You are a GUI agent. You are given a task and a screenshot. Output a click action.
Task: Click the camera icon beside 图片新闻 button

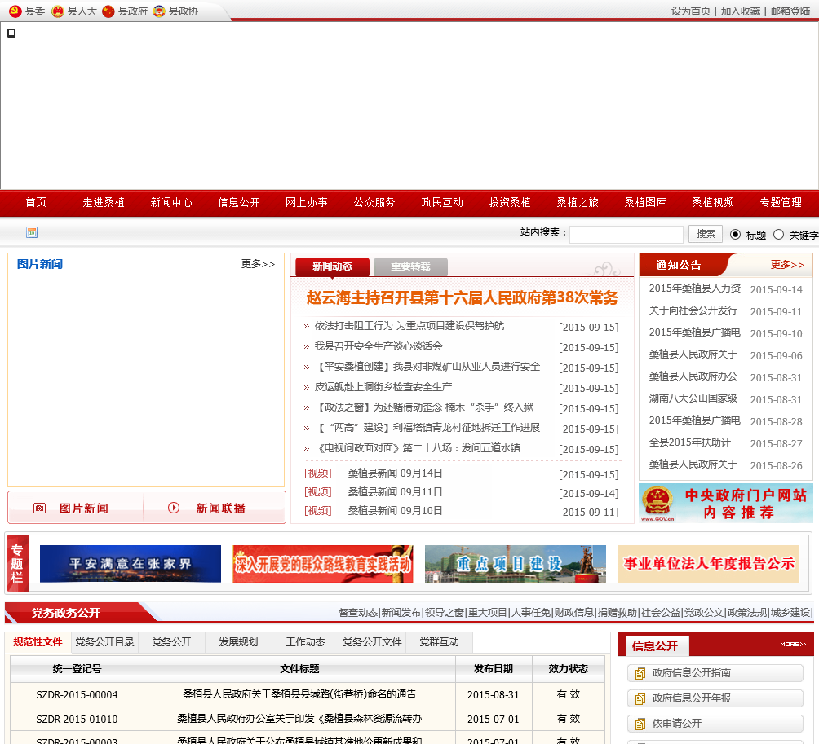40,508
